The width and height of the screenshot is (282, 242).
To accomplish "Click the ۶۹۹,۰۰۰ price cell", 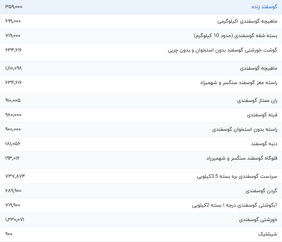I will click(x=13, y=21).
